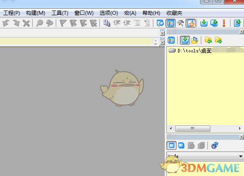Open the 构建(M) menu
The width and height of the screenshot is (244, 176).
point(36,13)
